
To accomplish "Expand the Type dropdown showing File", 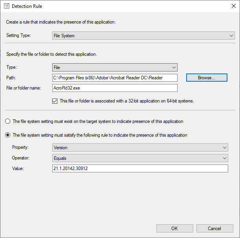I will pyautogui.click(x=115, y=68).
